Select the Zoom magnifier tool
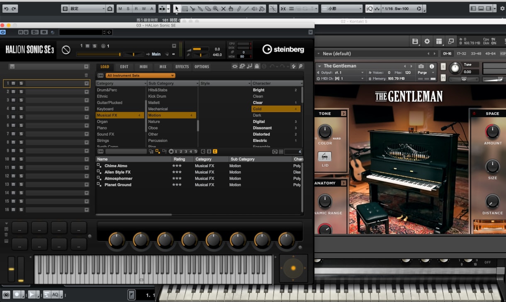 pyautogui.click(x=216, y=9)
